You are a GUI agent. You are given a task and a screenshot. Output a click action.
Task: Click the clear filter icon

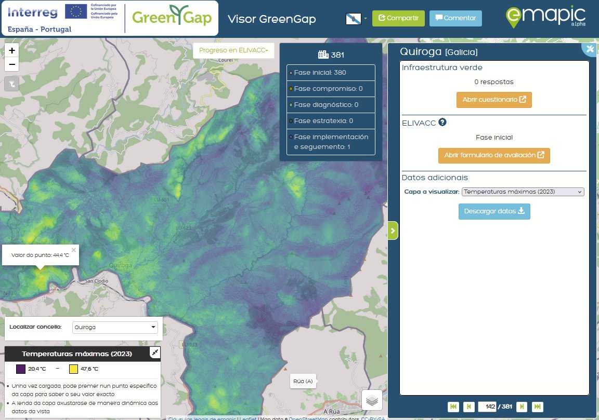[x=12, y=84]
